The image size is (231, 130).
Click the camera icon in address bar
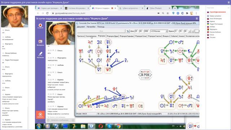point(158,13)
